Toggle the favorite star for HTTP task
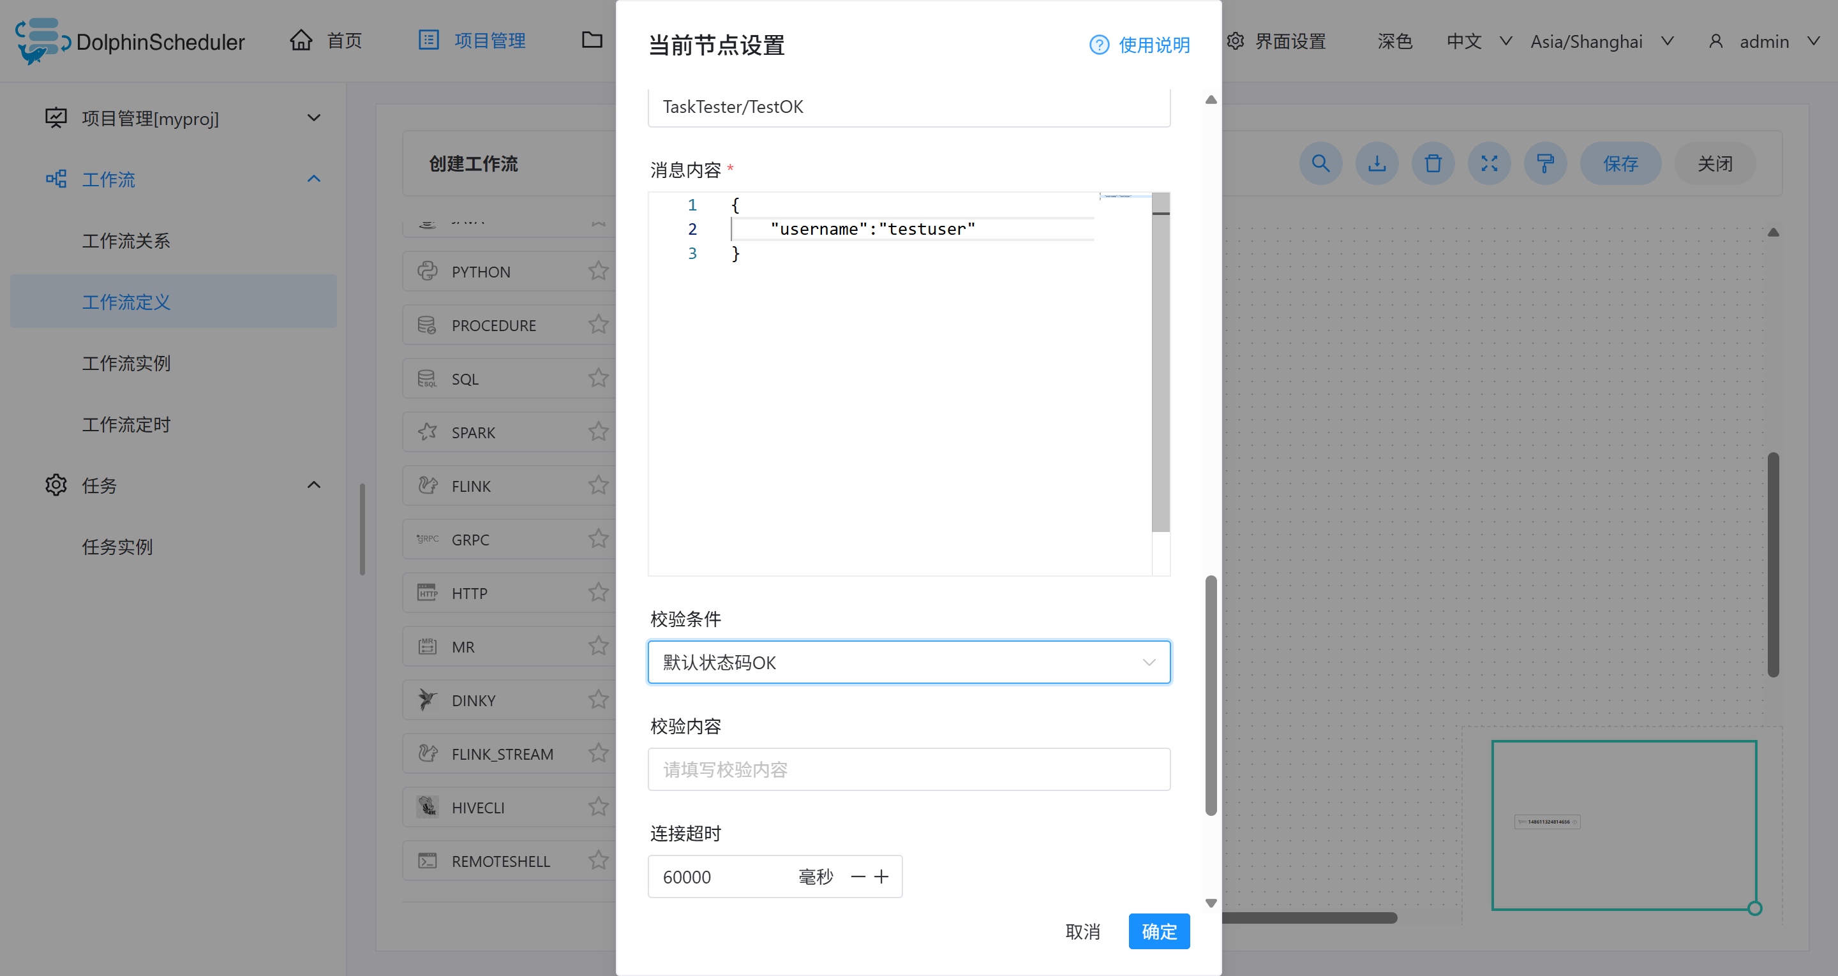1838x976 pixels. [x=599, y=592]
